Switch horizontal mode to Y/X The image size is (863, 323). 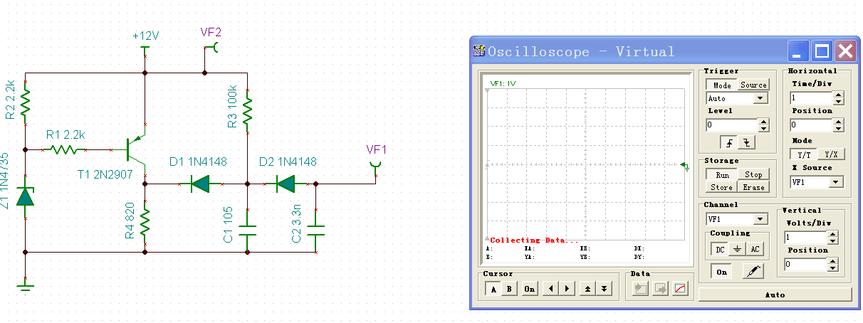[831, 154]
